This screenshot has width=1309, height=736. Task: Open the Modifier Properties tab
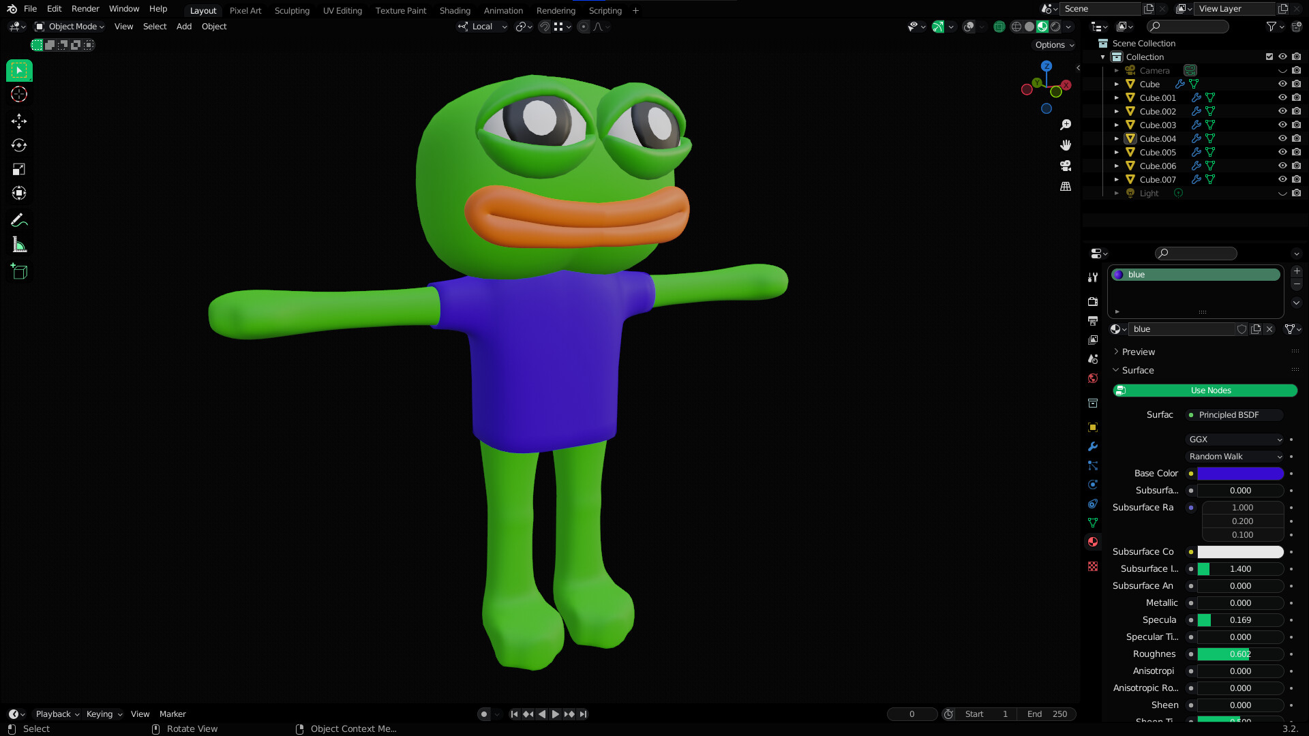click(1092, 446)
